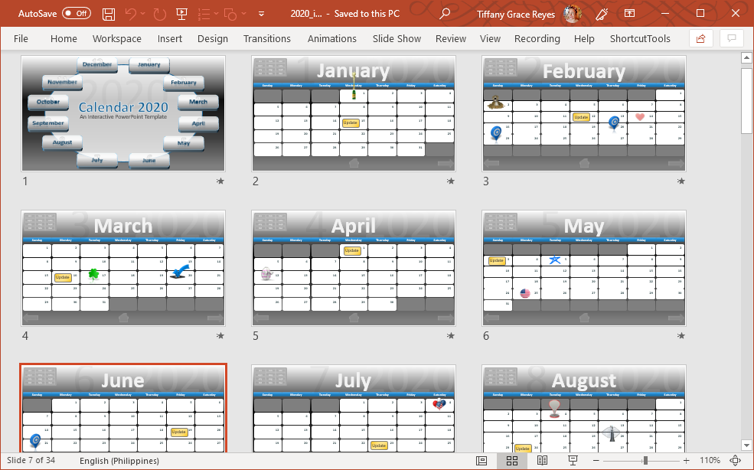Expand the Undo history dropdown arrow
This screenshot has height=470, width=754.
coord(144,14)
